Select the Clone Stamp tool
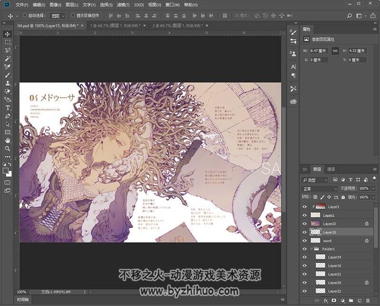 point(8,84)
